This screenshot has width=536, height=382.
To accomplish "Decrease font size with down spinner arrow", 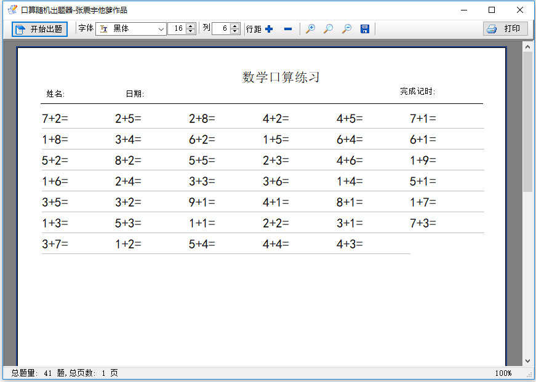I will 190,32.
